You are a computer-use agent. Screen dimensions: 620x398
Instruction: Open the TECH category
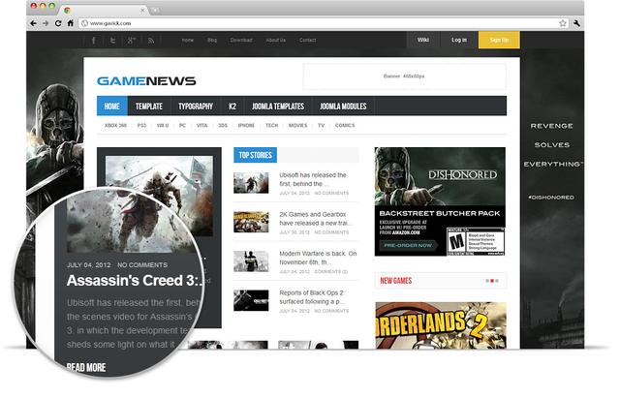(x=271, y=125)
